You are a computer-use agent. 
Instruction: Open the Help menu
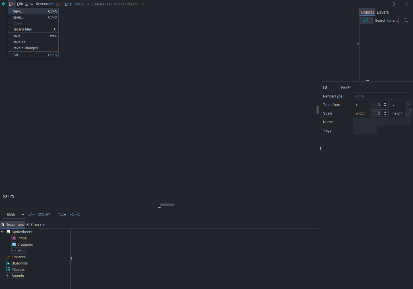tap(69, 4)
